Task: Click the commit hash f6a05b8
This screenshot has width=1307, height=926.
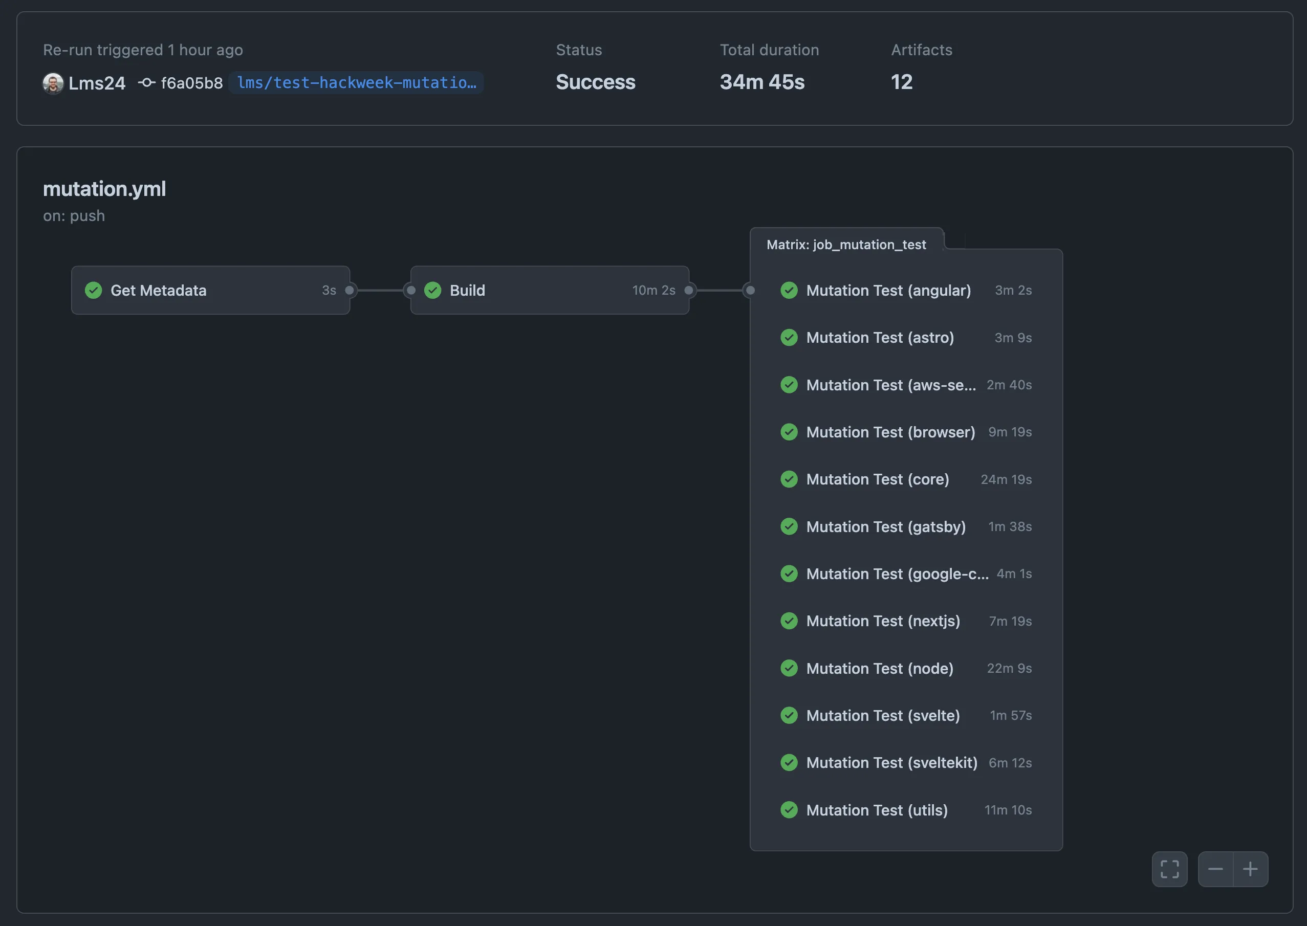Action: 191,83
